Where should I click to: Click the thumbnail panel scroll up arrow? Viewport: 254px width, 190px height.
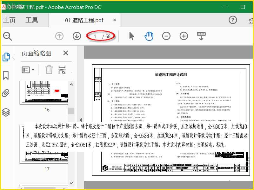(x=71, y=85)
